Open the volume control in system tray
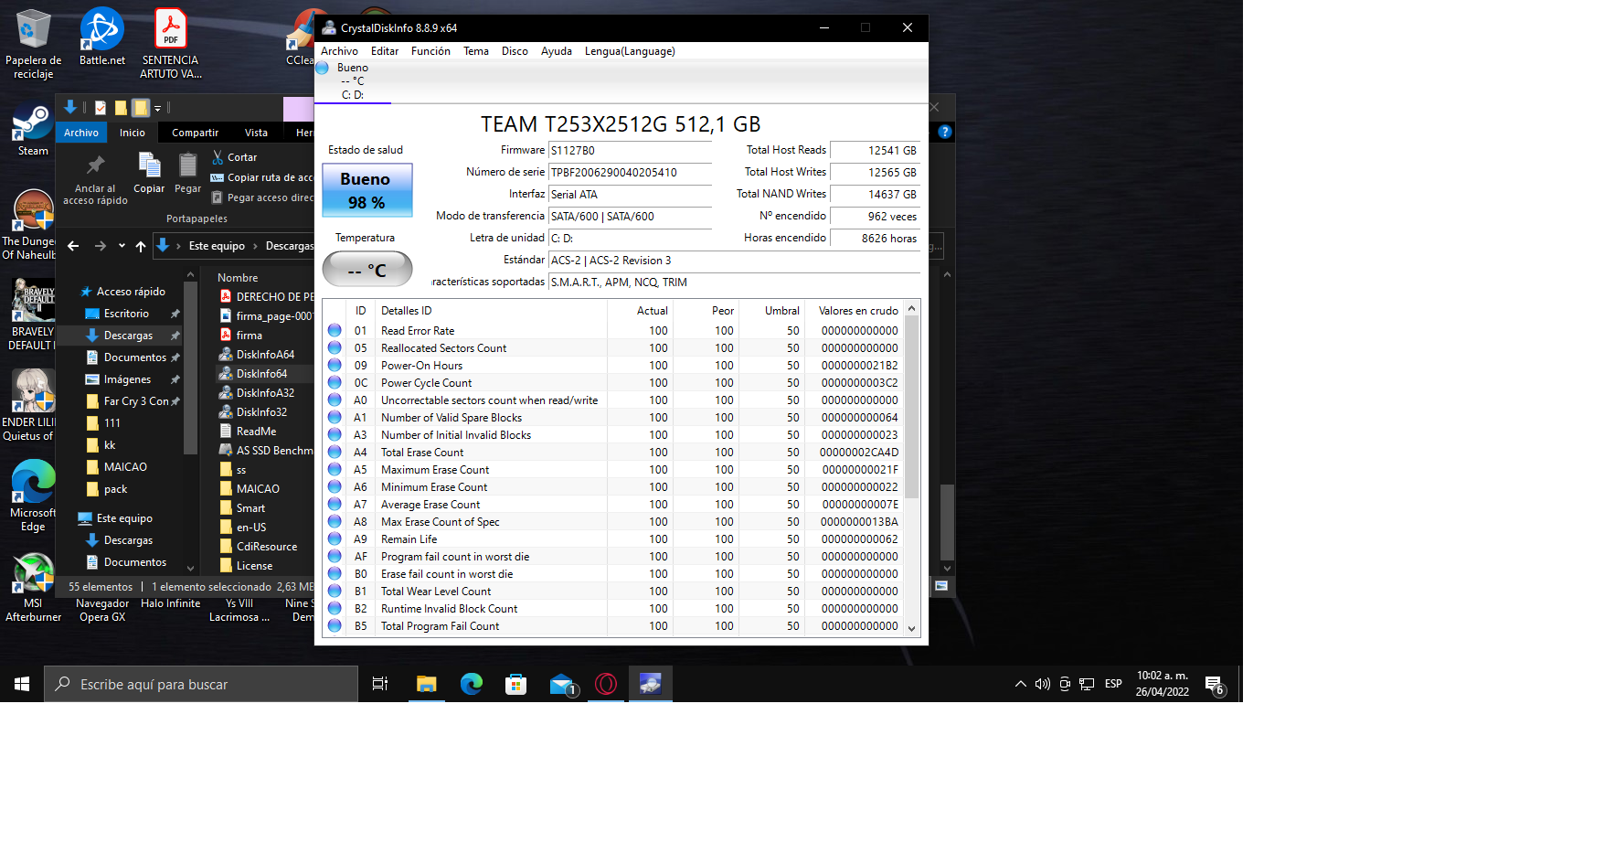 click(1042, 684)
